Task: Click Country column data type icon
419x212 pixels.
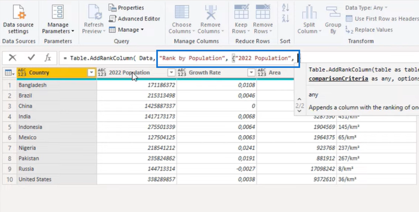Action: [x=22, y=73]
